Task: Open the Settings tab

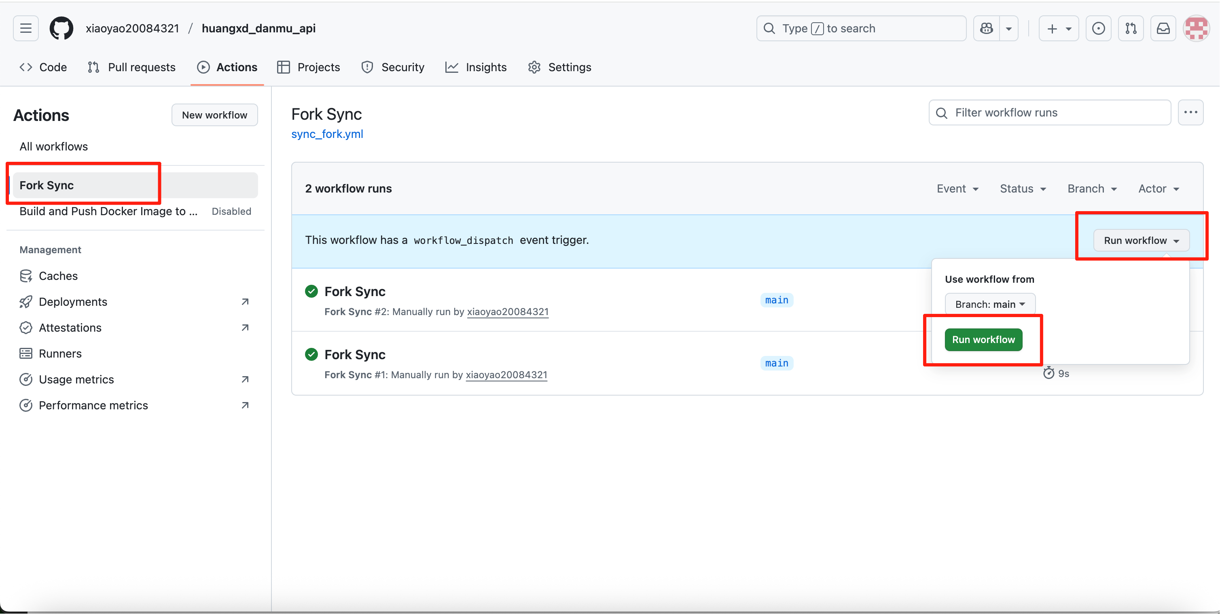Action: click(x=560, y=67)
